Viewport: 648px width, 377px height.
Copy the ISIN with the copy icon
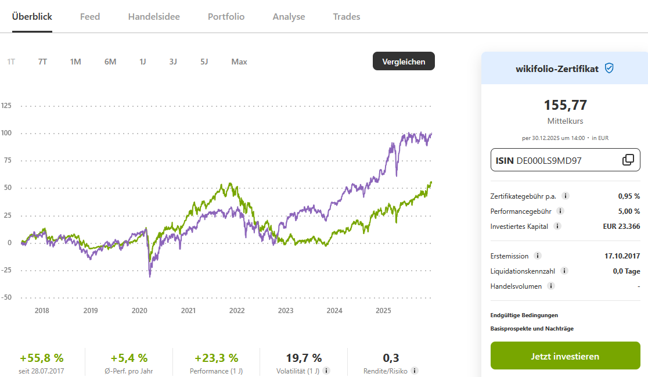[628, 160]
